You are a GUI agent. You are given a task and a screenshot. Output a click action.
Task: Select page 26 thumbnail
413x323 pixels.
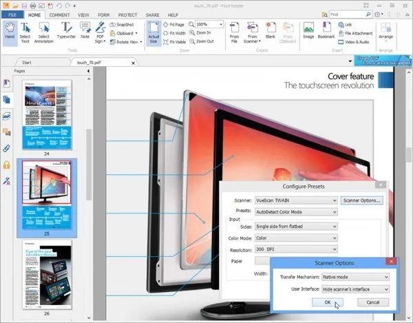pyautogui.click(x=47, y=274)
